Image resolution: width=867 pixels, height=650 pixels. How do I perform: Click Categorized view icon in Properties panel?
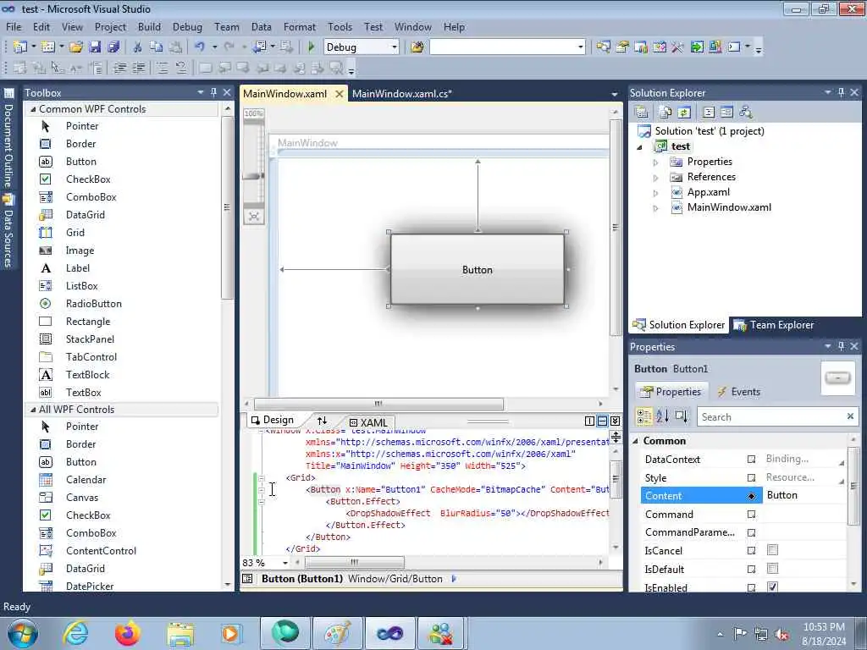click(x=643, y=416)
